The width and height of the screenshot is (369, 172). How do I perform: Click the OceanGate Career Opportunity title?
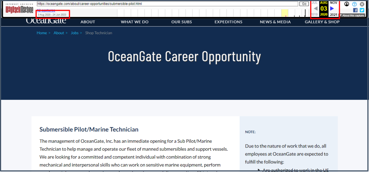[184, 57]
